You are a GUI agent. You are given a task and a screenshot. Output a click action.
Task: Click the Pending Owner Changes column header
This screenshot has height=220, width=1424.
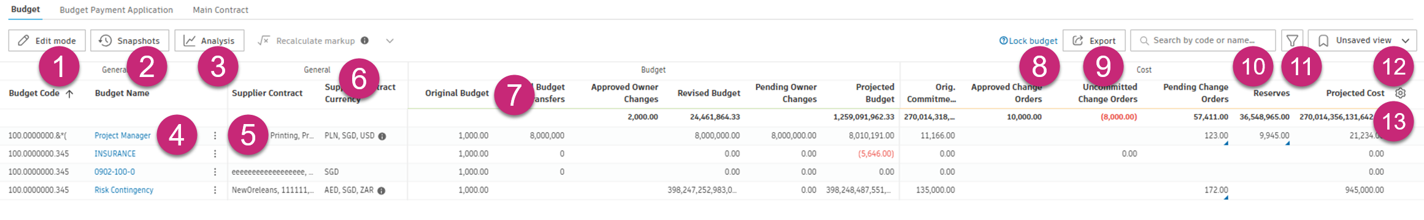point(786,94)
